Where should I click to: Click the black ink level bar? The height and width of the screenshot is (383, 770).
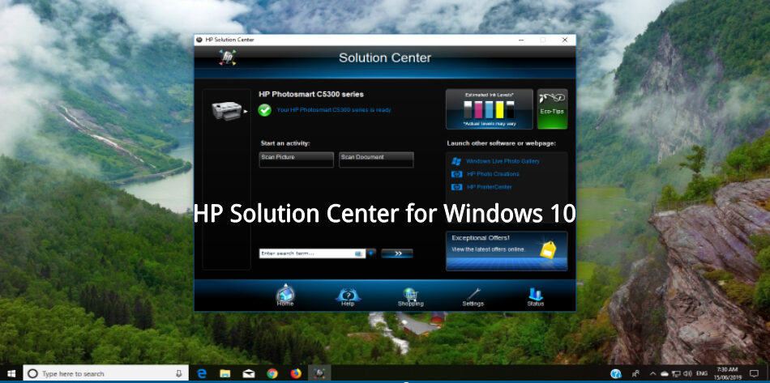click(x=510, y=109)
